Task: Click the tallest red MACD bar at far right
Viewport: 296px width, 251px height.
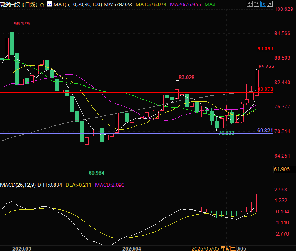Action: click(x=256, y=203)
